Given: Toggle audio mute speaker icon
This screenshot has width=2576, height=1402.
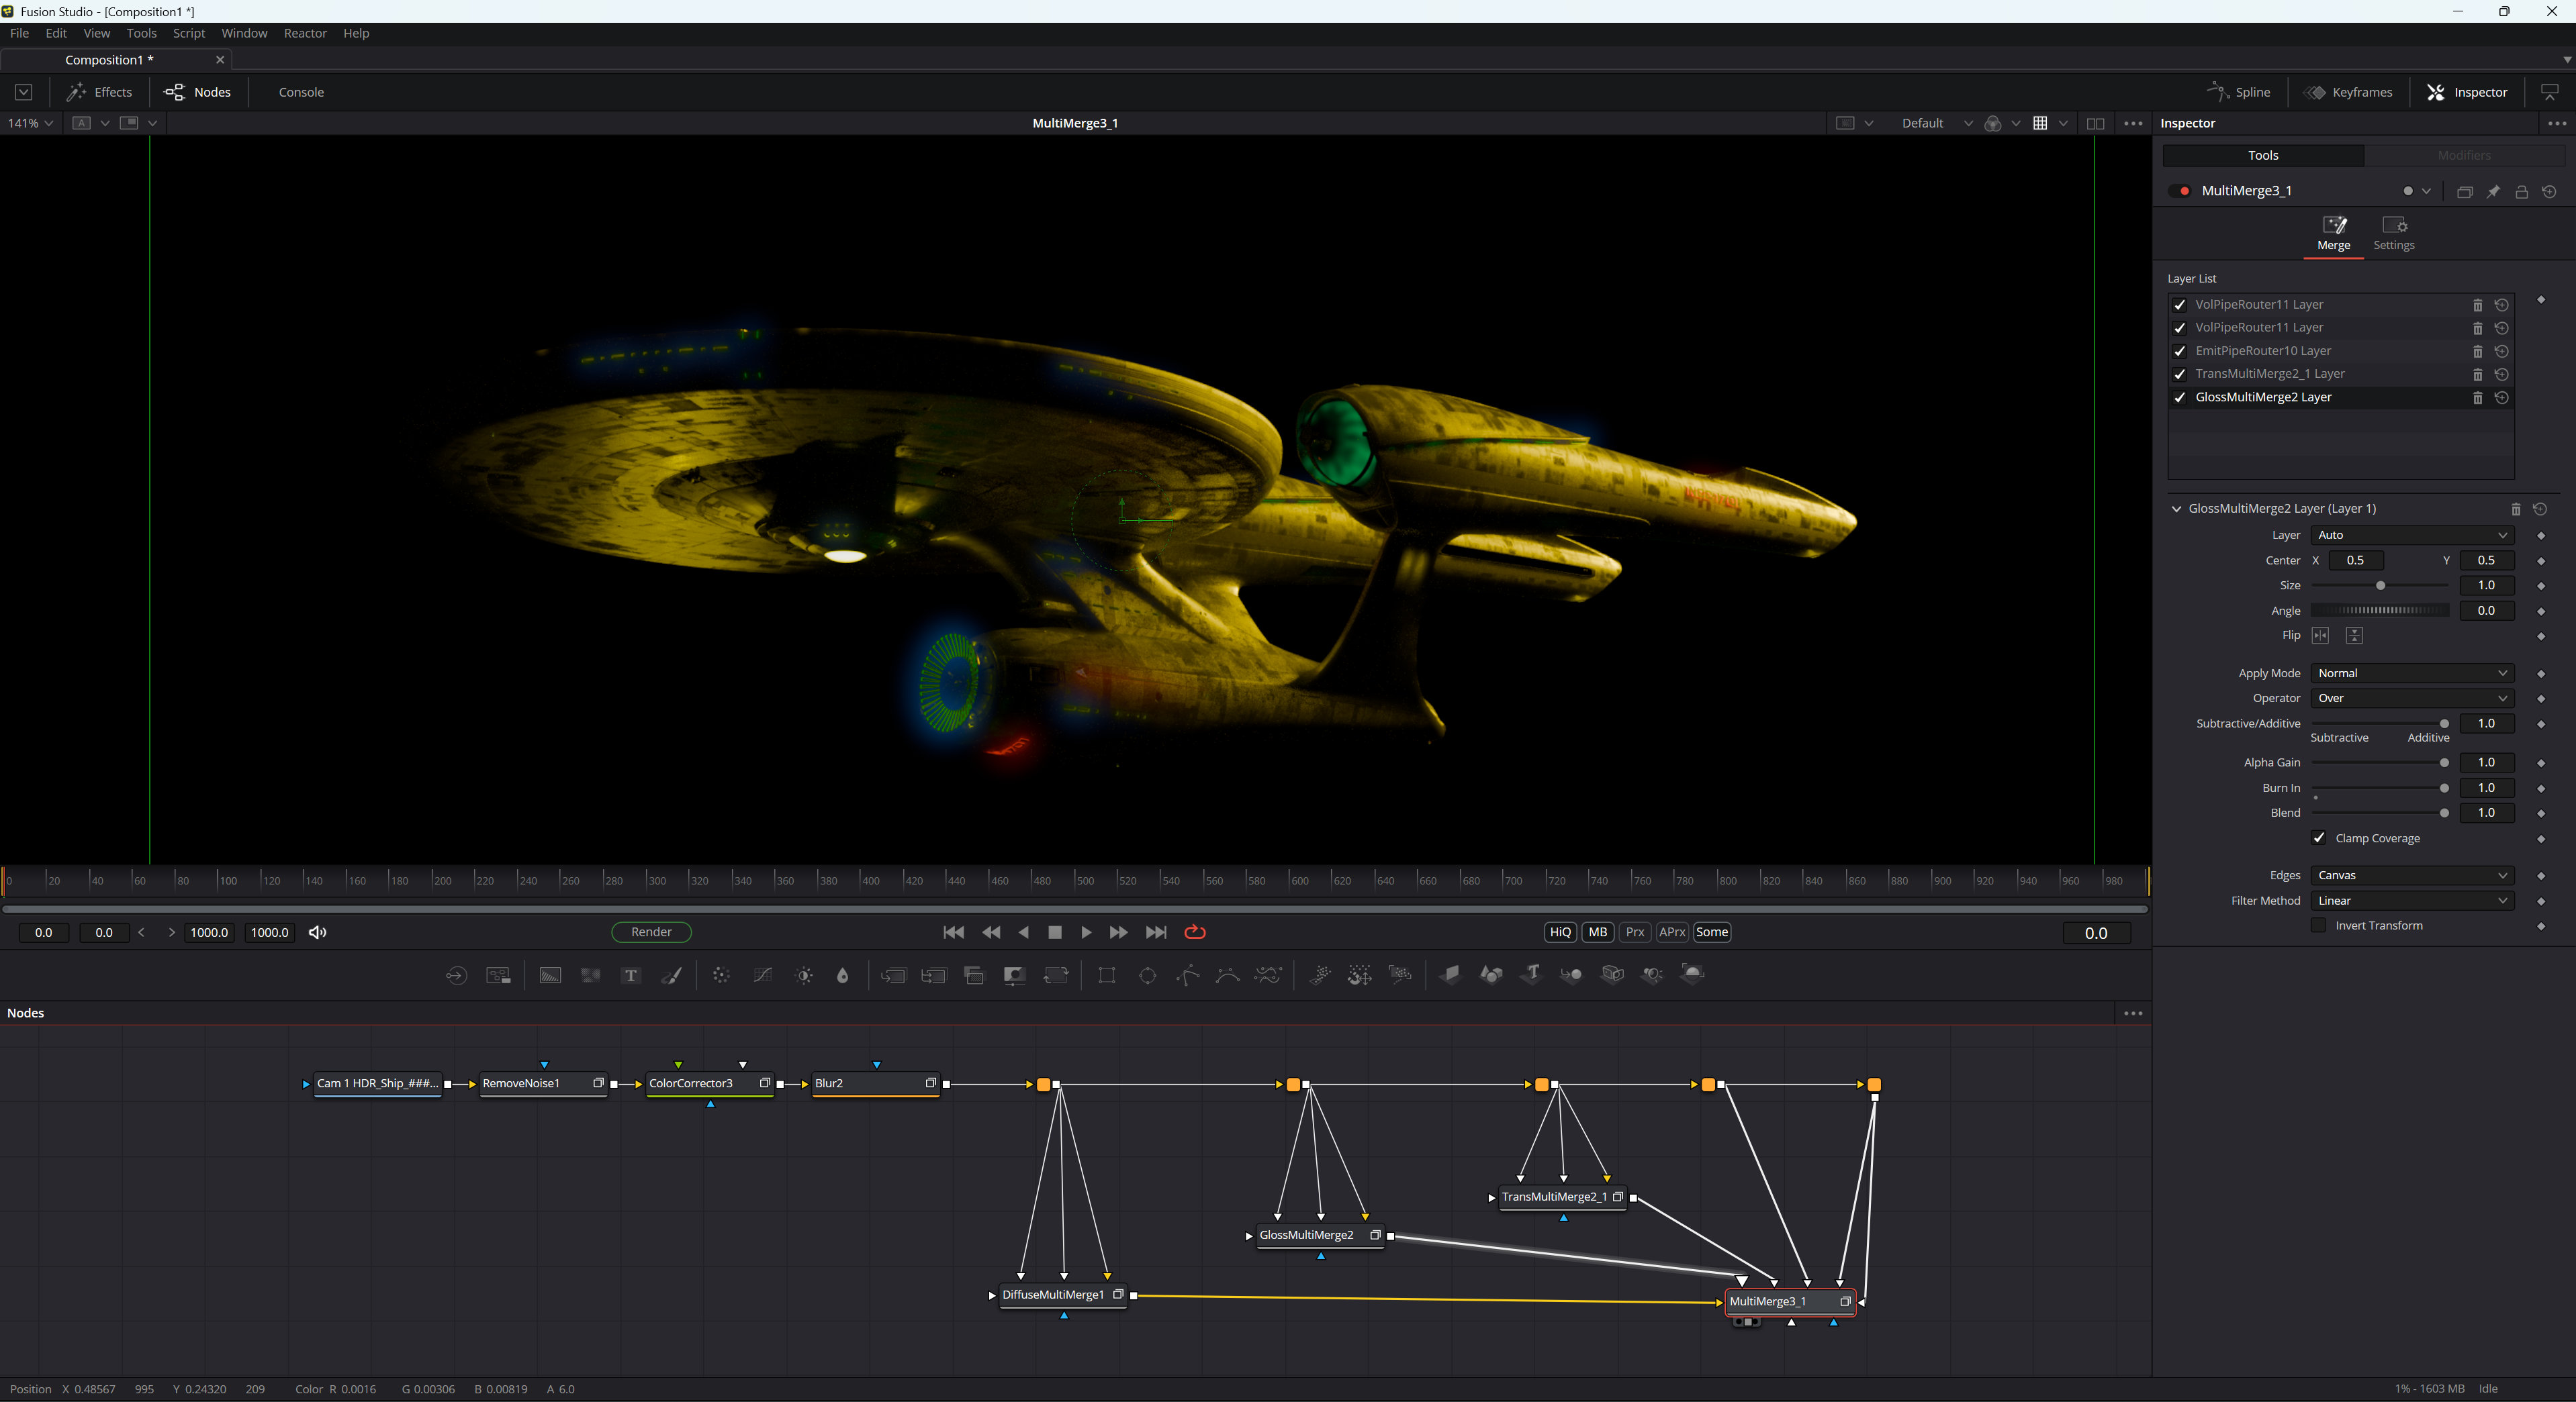Looking at the screenshot, I should click(x=318, y=932).
